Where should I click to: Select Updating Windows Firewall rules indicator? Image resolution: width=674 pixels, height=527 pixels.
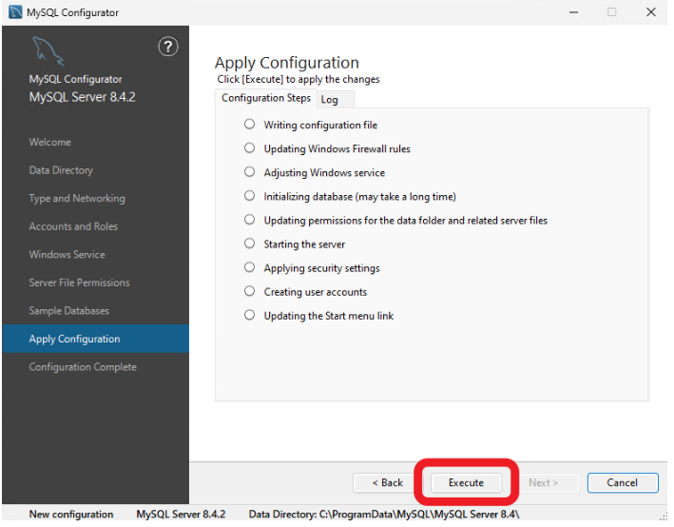pyautogui.click(x=250, y=148)
